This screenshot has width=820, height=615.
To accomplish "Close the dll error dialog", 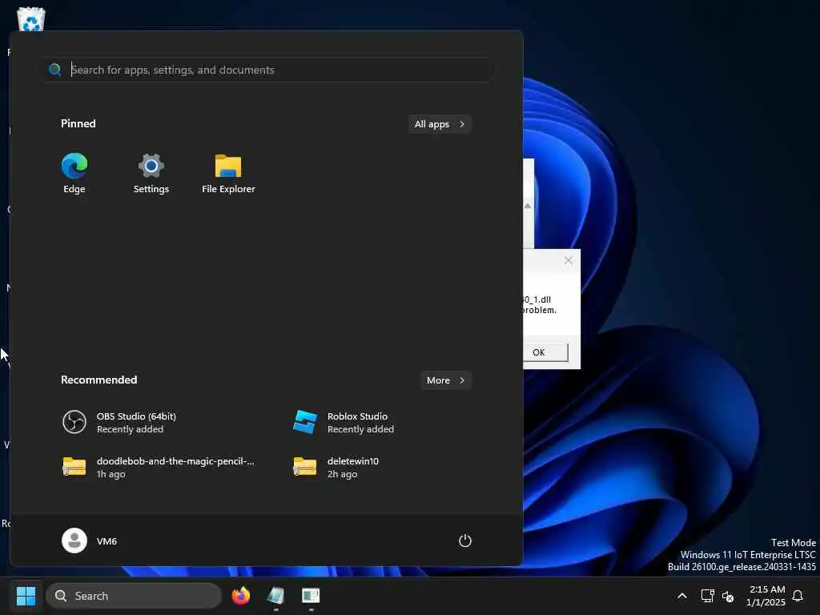I will pyautogui.click(x=569, y=260).
